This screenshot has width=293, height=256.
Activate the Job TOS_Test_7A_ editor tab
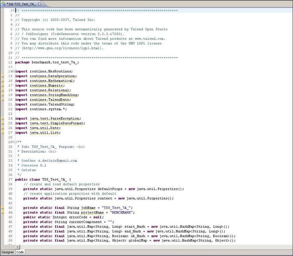click(21, 3)
